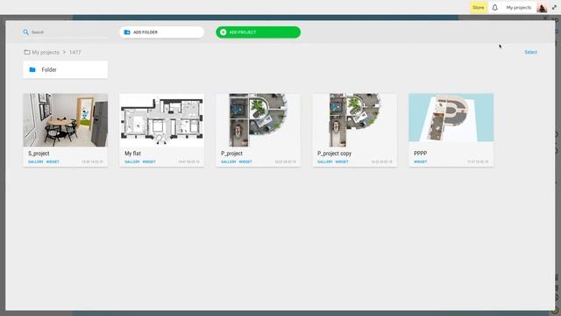Open the S_project thumbnail
The height and width of the screenshot is (316, 561).
(x=66, y=120)
